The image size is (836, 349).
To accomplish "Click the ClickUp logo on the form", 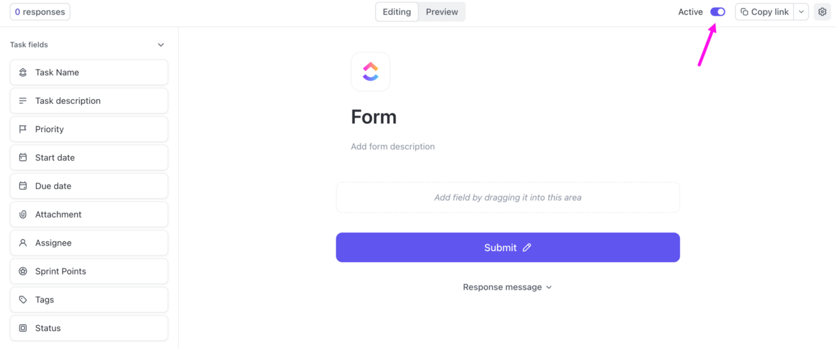I will tap(371, 71).
